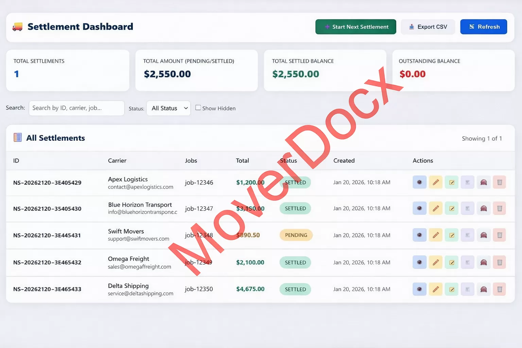Click the Total column header

tap(242, 161)
